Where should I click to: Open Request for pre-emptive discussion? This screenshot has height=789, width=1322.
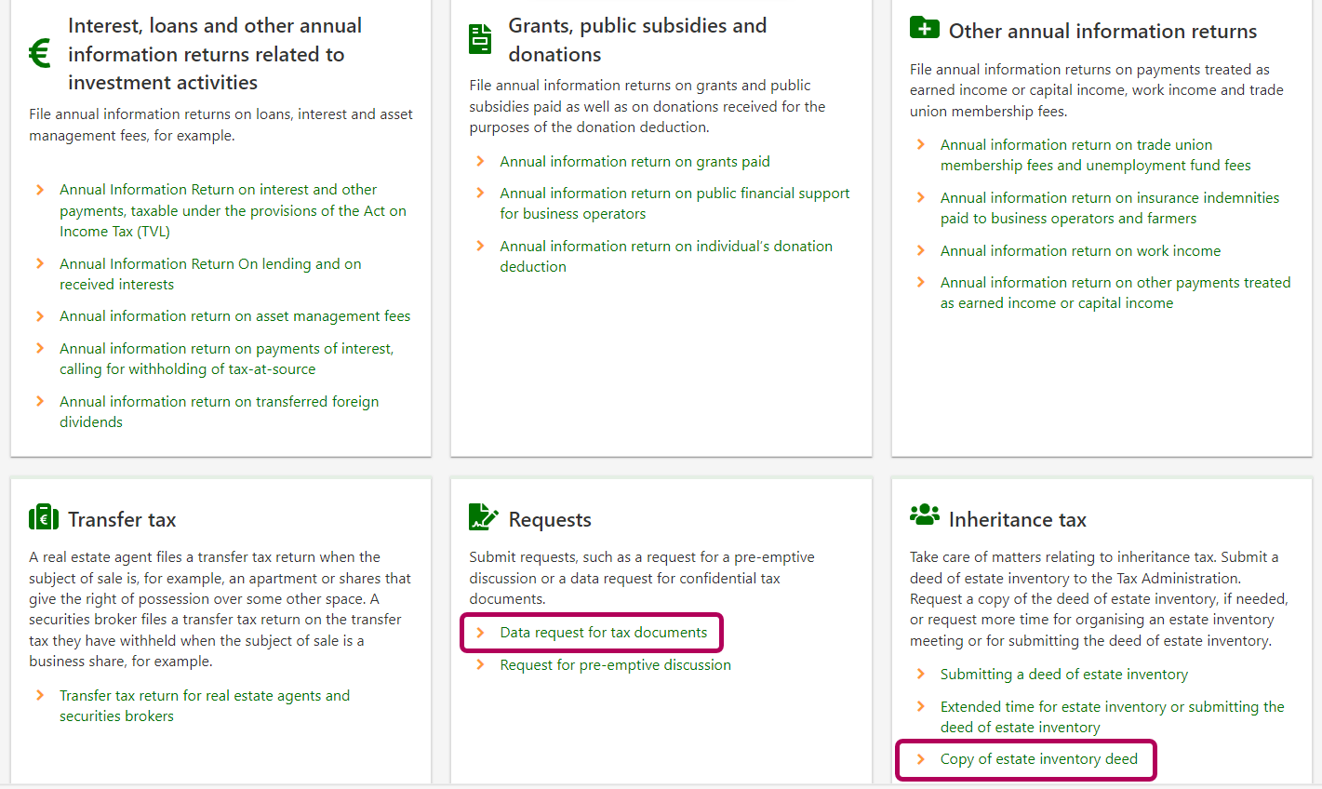[x=615, y=664]
